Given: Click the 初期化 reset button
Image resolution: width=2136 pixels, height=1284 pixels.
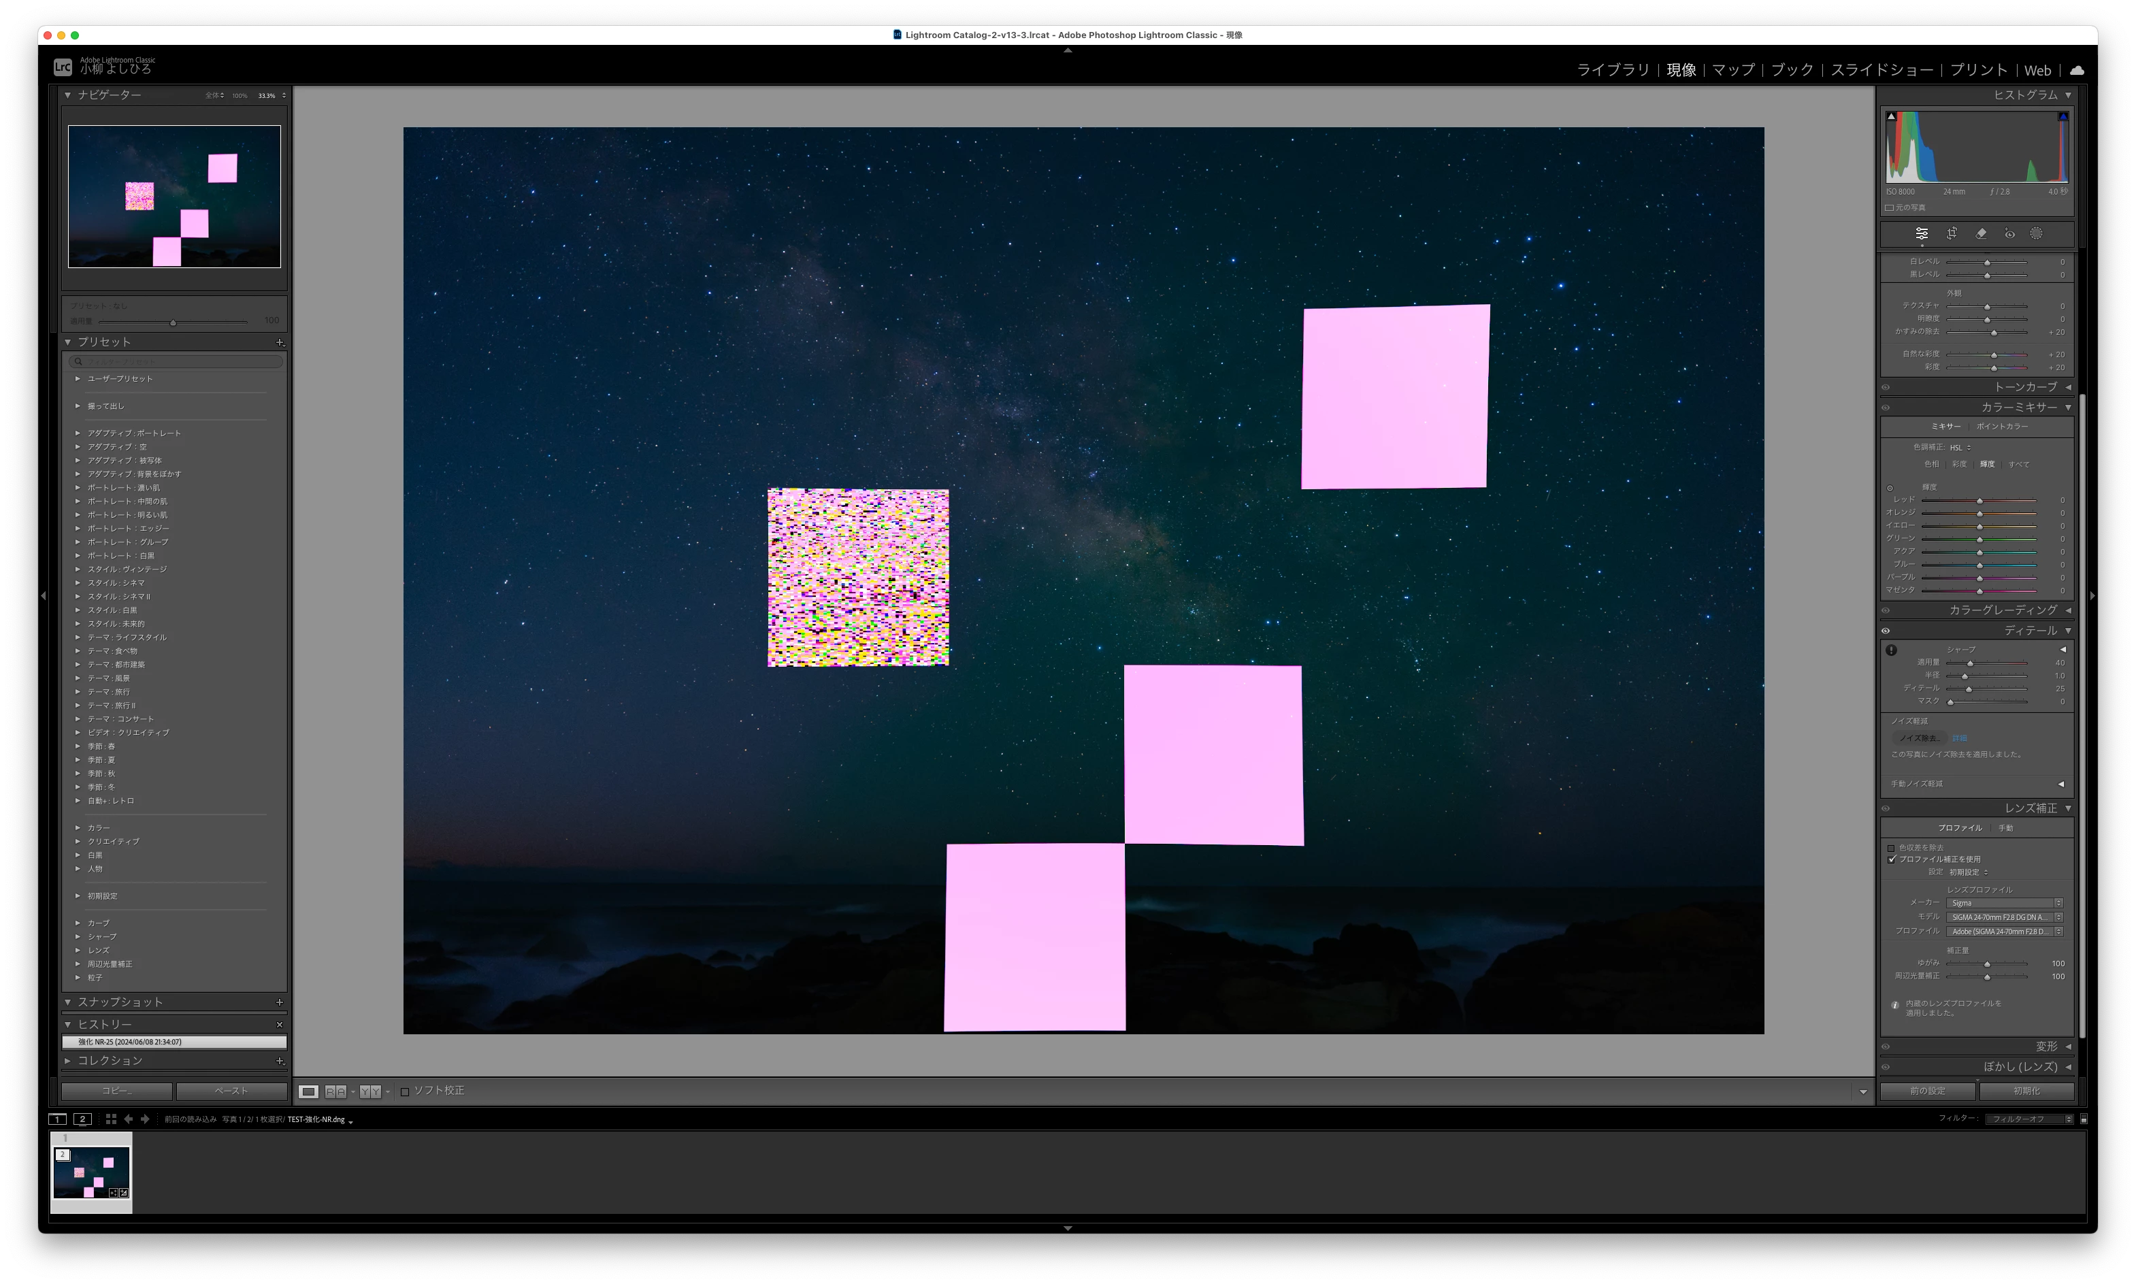Looking at the screenshot, I should click(x=2026, y=1090).
